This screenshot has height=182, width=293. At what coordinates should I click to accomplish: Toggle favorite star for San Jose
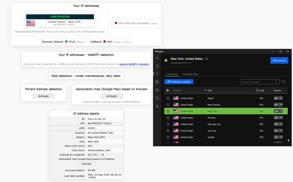(x=168, y=131)
